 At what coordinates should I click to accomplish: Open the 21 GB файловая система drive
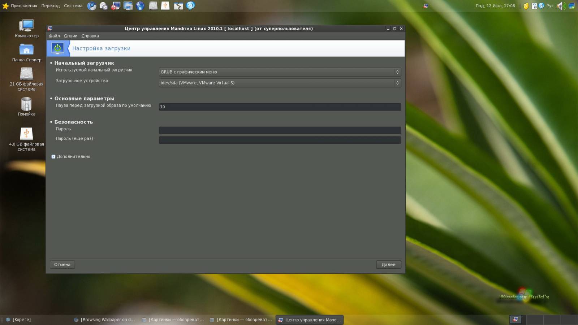pos(27,79)
